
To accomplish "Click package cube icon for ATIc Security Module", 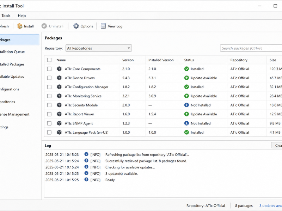I will point(59,105).
